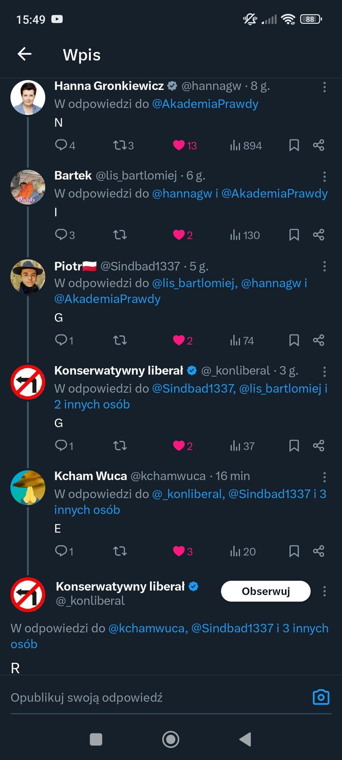Share Kcham Wuca's reply
The image size is (342, 760).
(x=319, y=551)
